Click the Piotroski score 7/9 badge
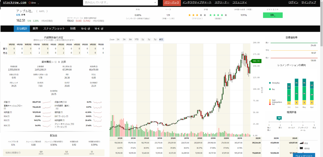This screenshot has width=323, height=157. click(x=273, y=15)
